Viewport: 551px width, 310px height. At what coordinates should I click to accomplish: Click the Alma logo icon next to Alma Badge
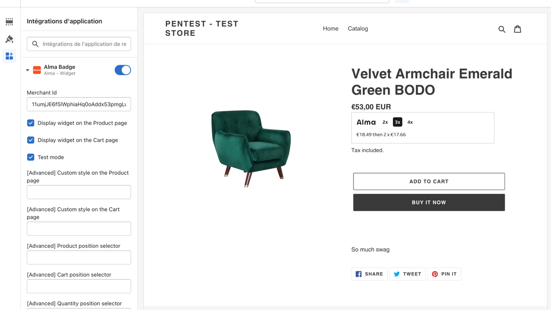[37, 70]
